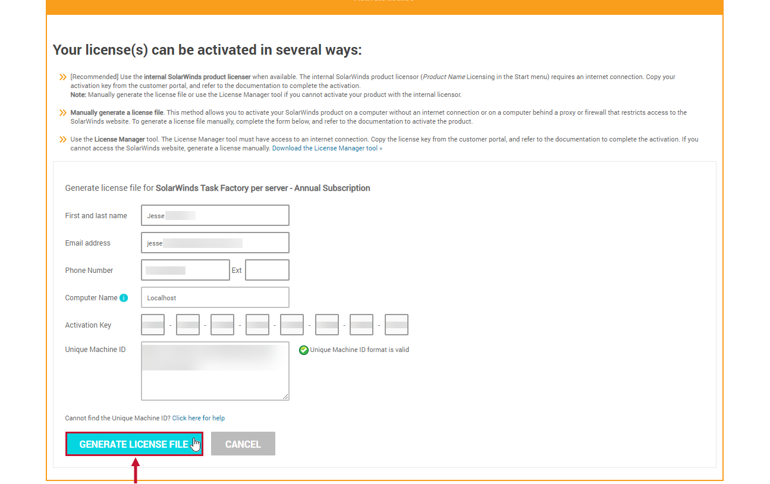
Task: Click the Phone Number field
Action: click(185, 269)
